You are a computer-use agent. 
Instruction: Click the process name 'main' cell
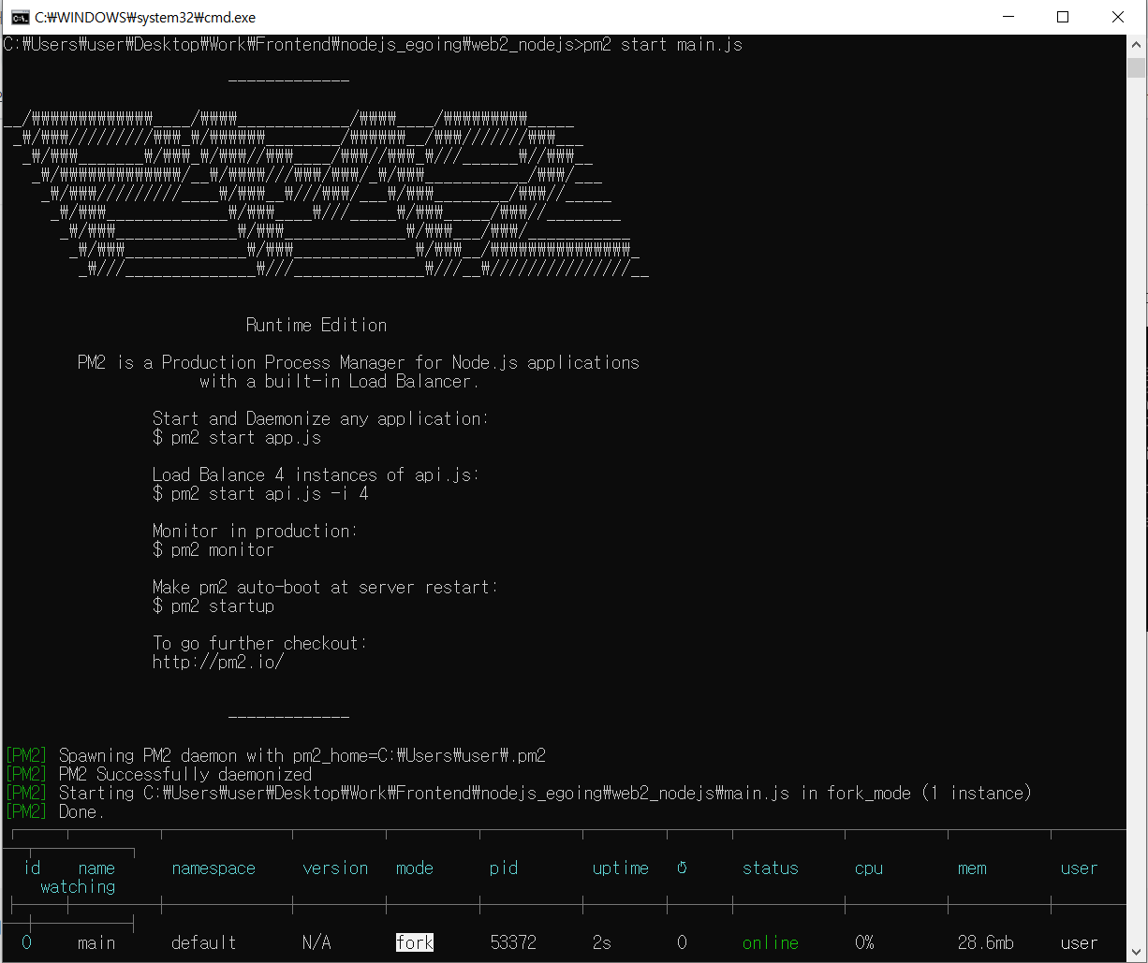tap(96, 942)
